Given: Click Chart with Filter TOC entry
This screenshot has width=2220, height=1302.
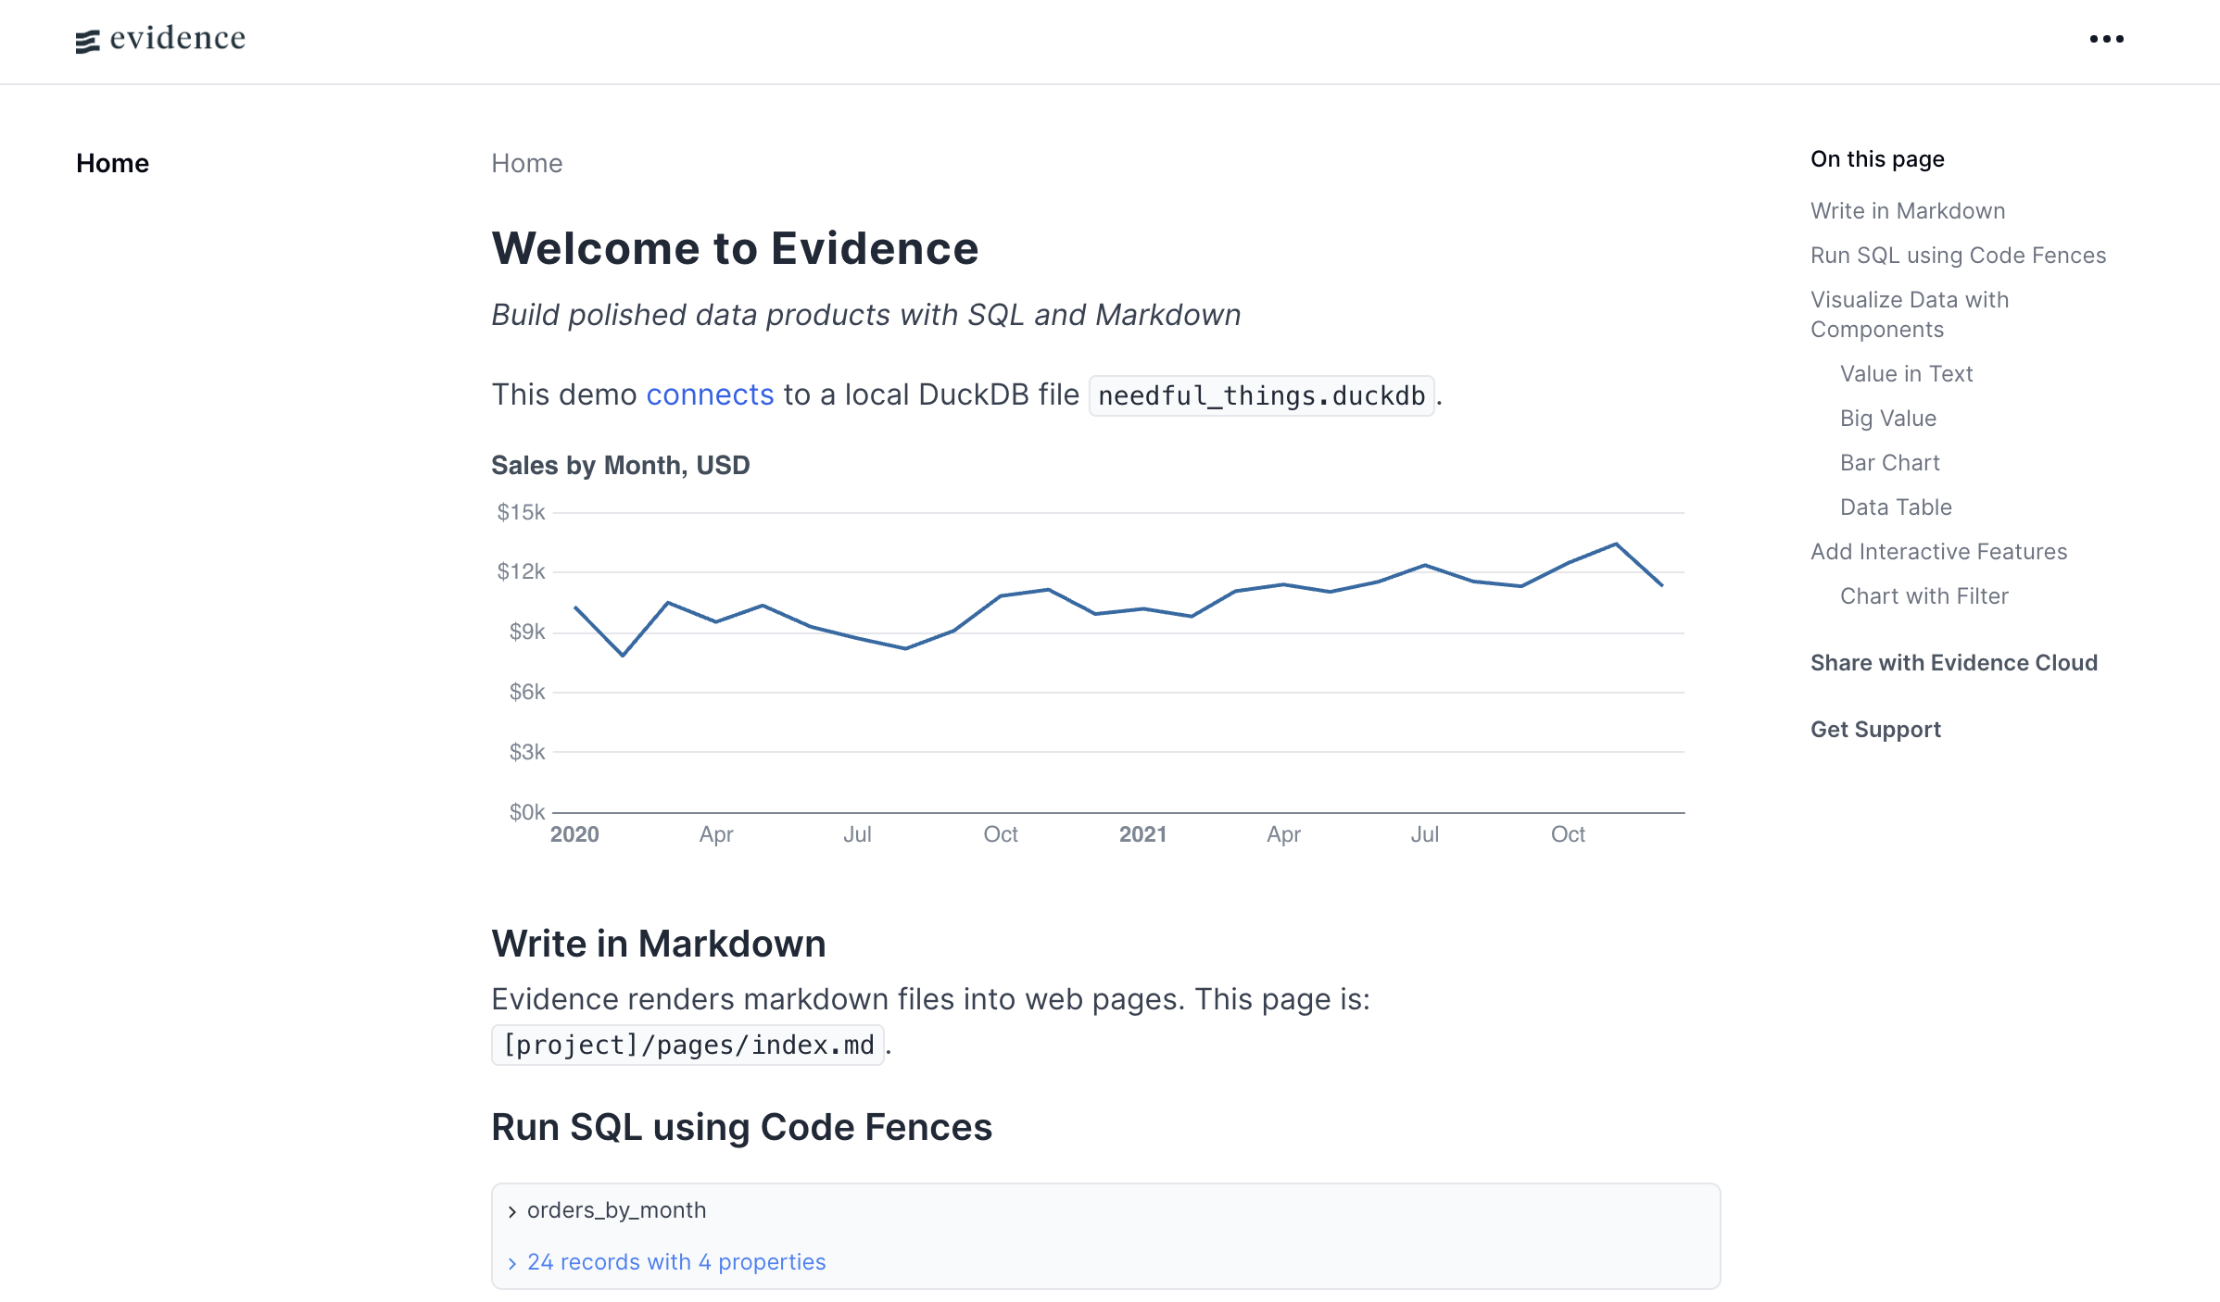Looking at the screenshot, I should click(x=1924, y=595).
